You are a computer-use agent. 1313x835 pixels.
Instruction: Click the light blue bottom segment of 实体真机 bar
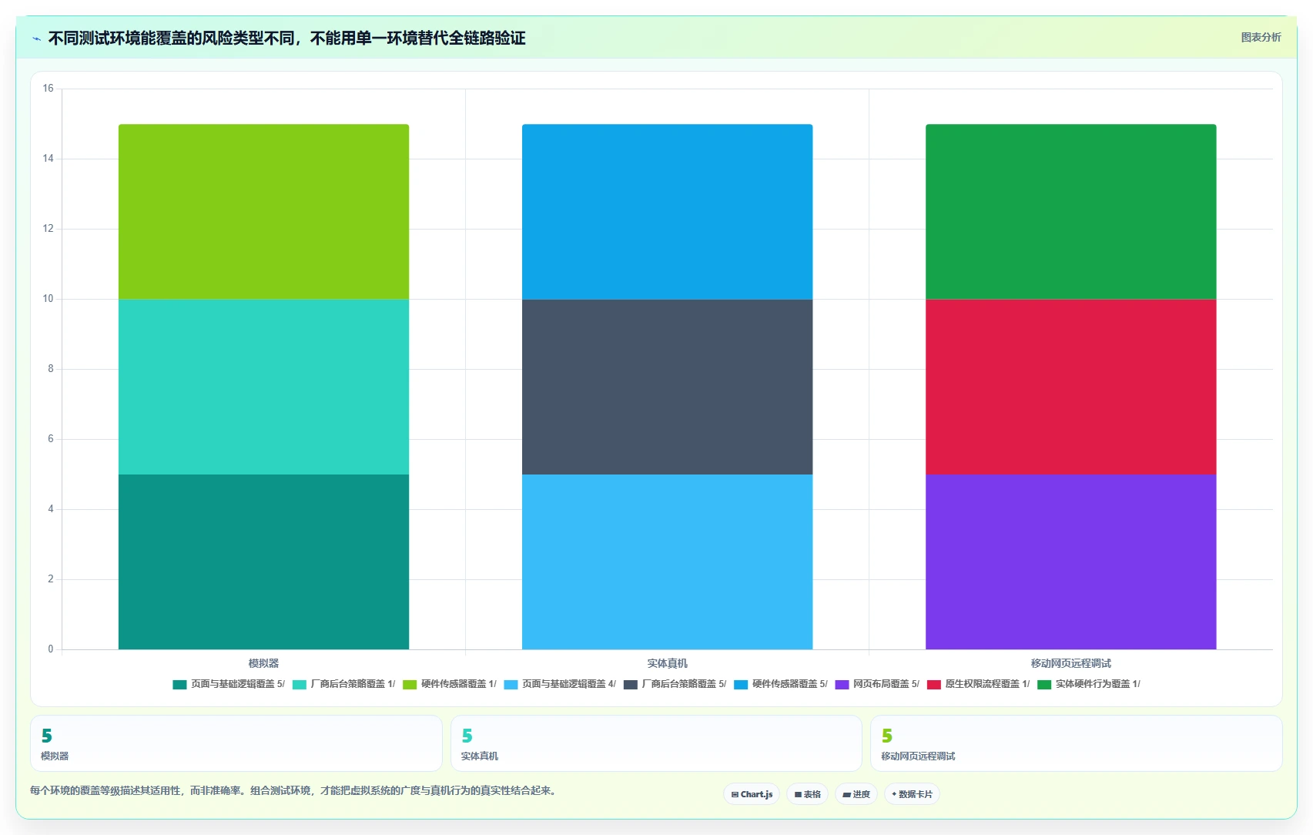[667, 562]
